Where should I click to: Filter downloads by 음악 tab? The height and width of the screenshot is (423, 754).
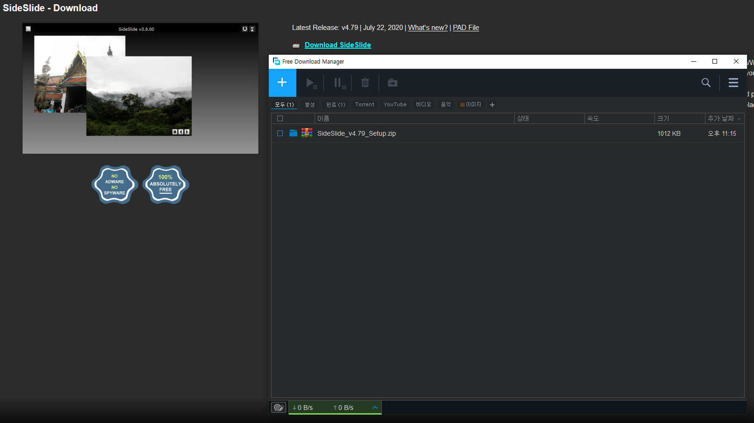[x=446, y=104]
